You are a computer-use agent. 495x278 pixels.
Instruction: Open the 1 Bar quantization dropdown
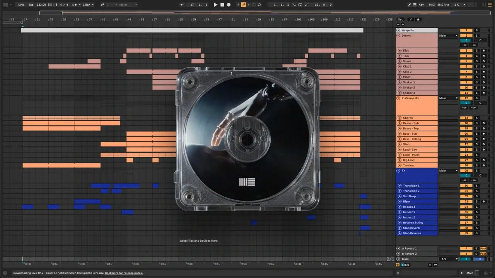(88, 5)
